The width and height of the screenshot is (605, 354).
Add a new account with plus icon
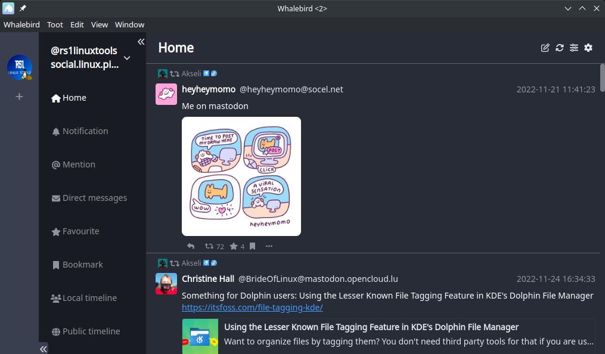[19, 97]
